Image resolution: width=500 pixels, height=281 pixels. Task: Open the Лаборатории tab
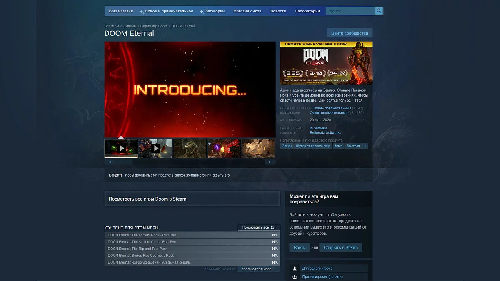click(307, 11)
